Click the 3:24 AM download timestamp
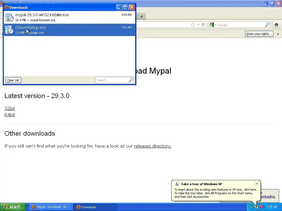This screenshot has height=211, width=282. pyautogui.click(x=126, y=15)
